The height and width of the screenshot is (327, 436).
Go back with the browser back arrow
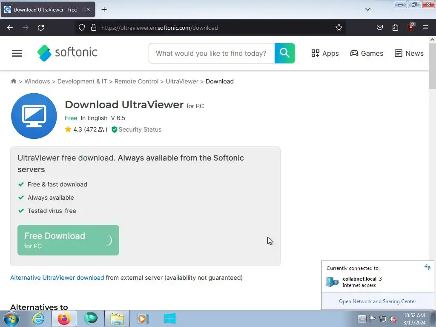(10, 28)
